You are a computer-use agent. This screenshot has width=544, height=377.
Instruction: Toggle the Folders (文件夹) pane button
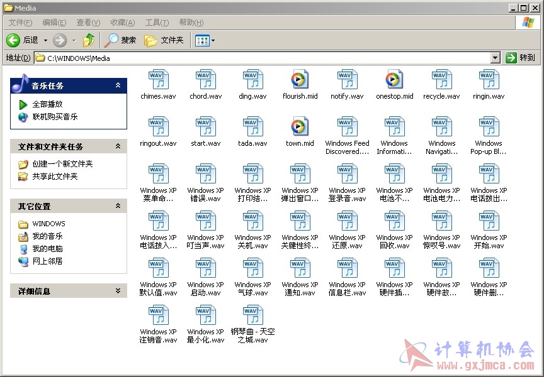[x=164, y=40]
